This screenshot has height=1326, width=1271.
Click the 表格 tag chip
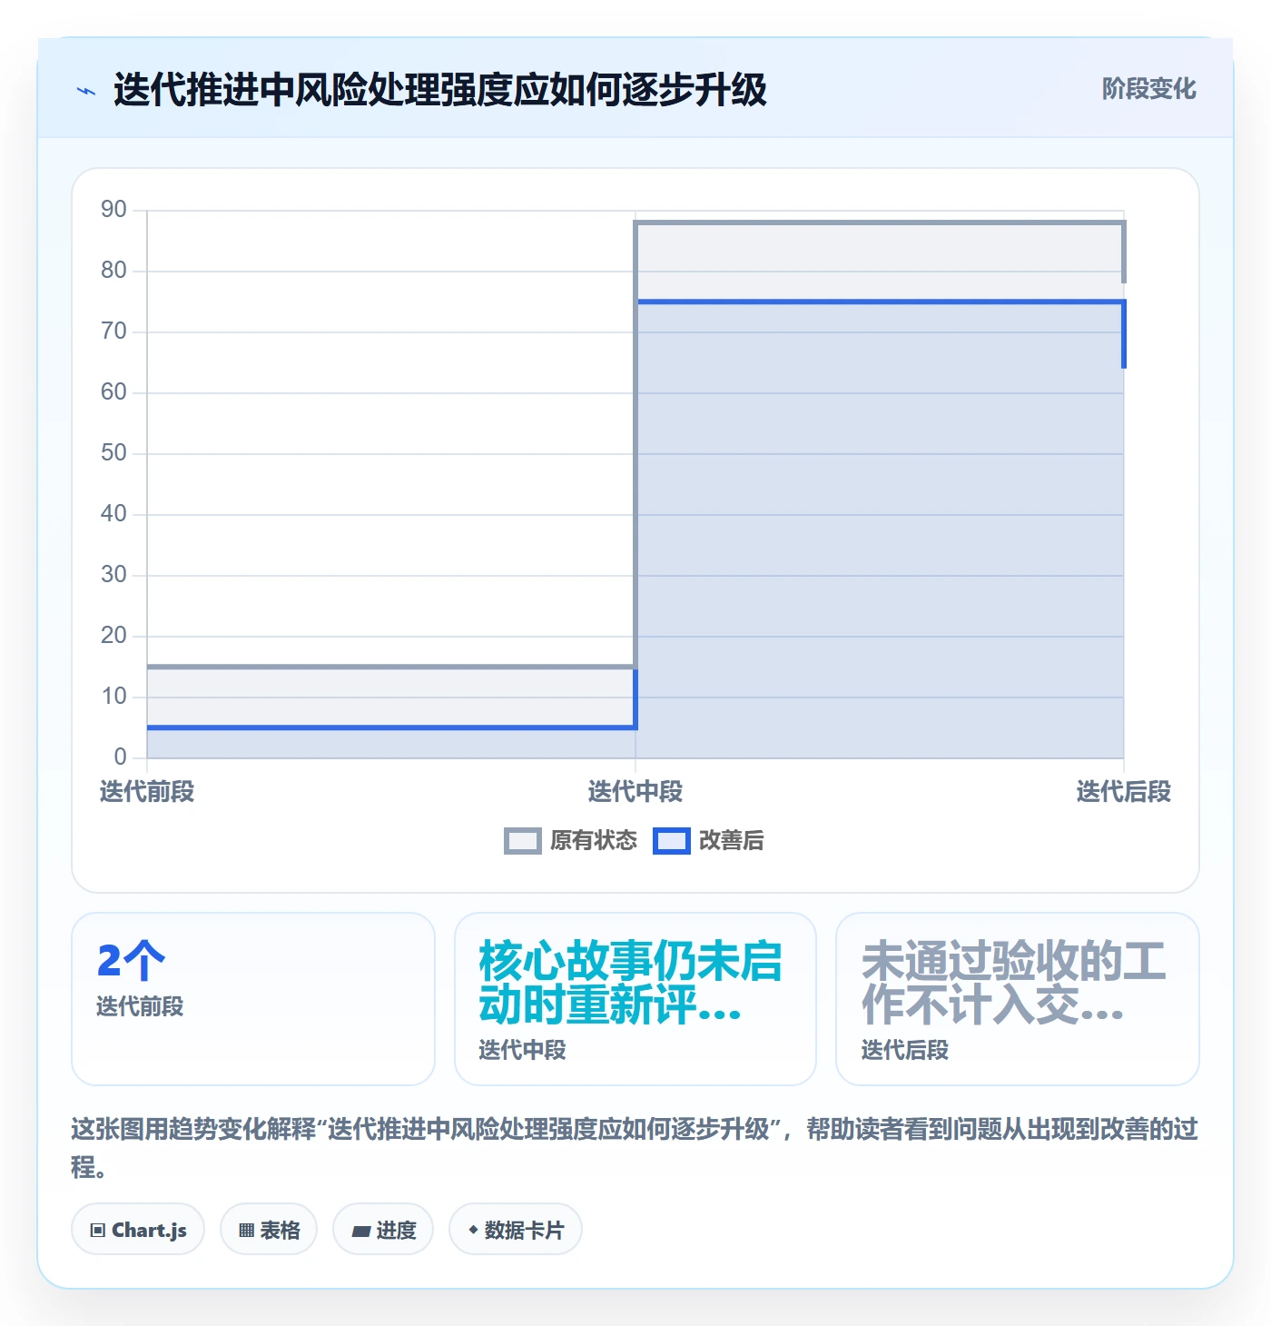[269, 1230]
